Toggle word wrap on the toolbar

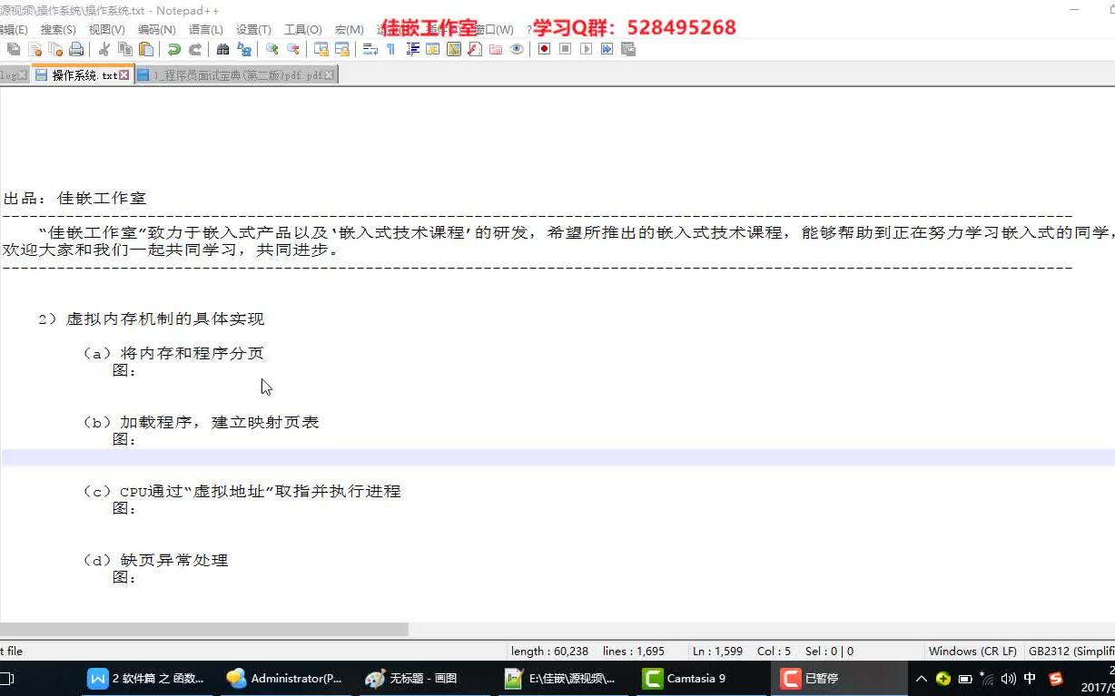(369, 50)
